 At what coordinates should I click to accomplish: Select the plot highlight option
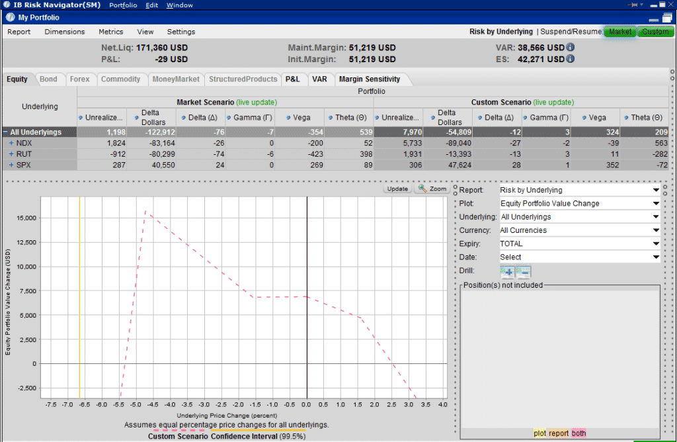click(539, 433)
